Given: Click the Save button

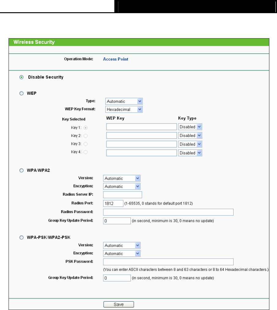Looking at the screenshot, I should point(119,304).
